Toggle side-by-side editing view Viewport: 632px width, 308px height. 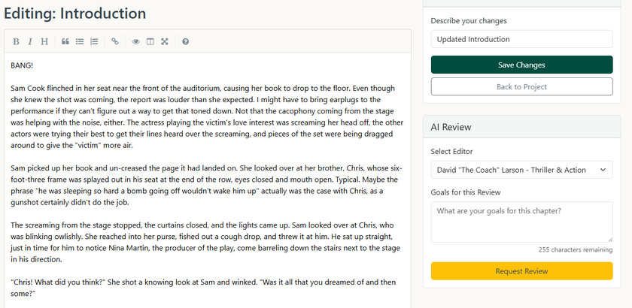click(150, 41)
